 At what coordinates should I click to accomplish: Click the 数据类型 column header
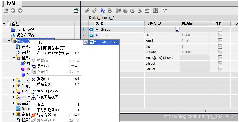point(162,24)
